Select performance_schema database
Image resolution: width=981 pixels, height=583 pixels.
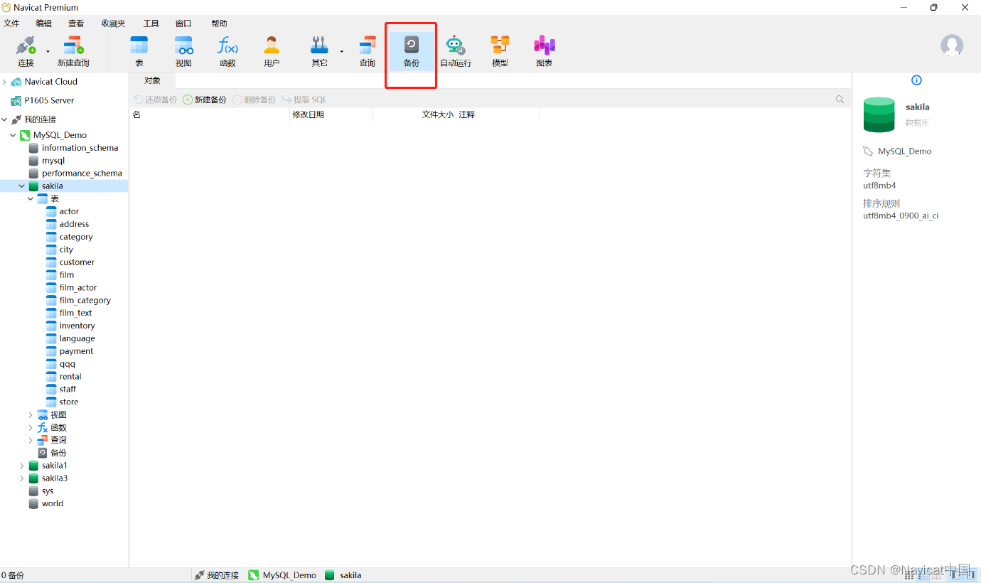[x=82, y=173]
